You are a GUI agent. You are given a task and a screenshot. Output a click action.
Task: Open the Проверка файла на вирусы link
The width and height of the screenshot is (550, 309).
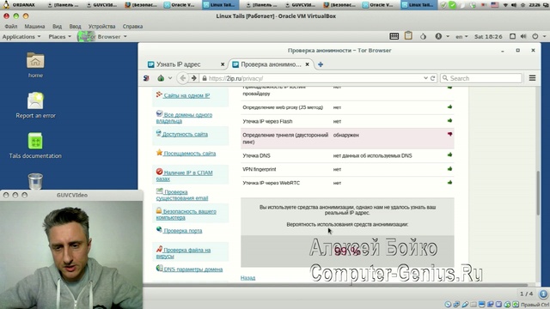[183, 253]
